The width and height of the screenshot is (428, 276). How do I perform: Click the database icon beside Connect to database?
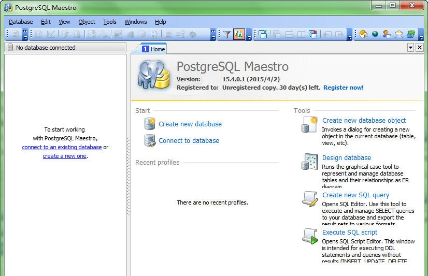(150, 140)
